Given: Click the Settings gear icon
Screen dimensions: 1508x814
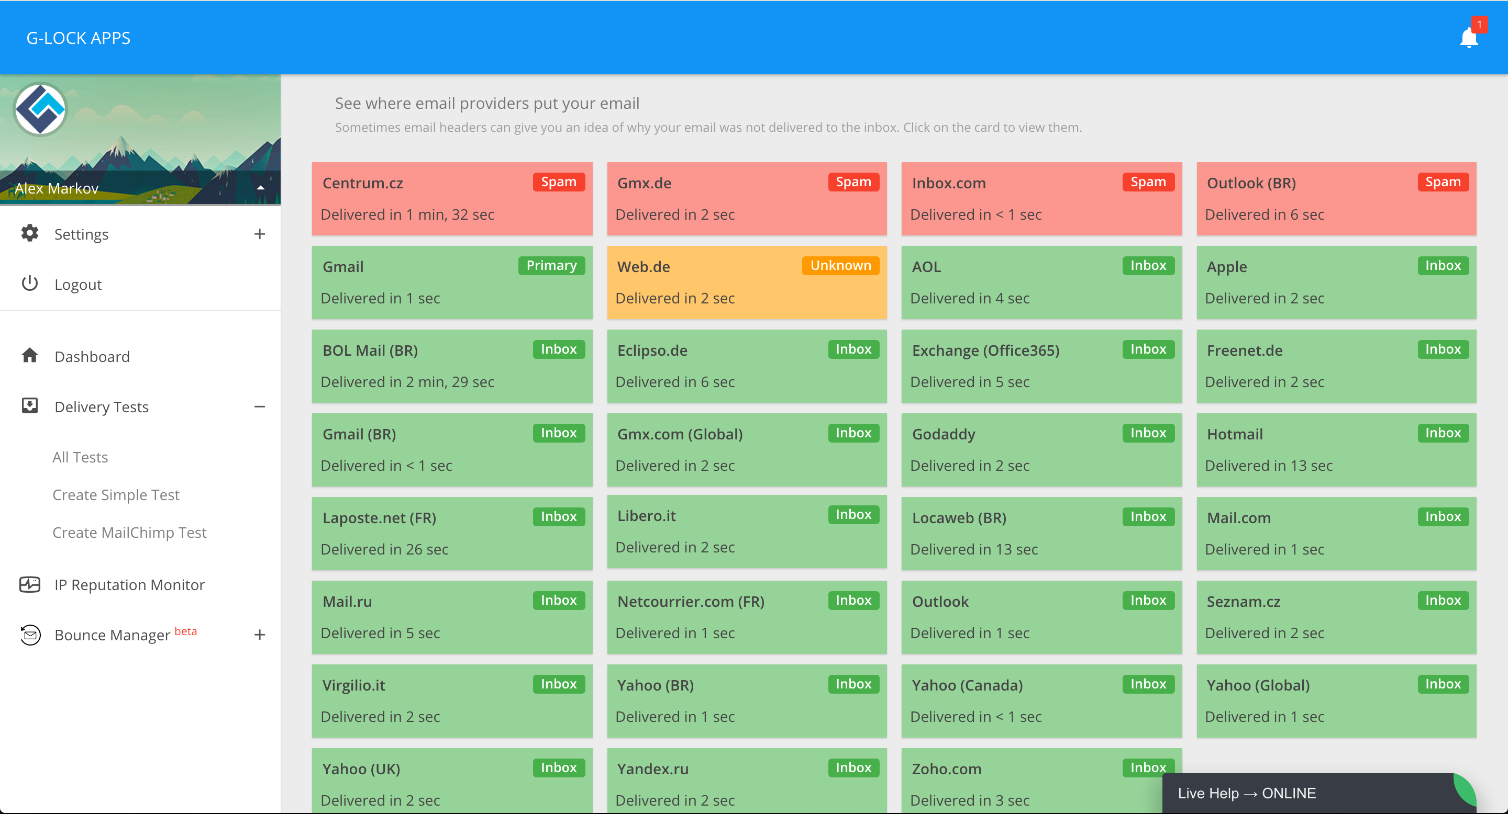Looking at the screenshot, I should click(x=30, y=233).
